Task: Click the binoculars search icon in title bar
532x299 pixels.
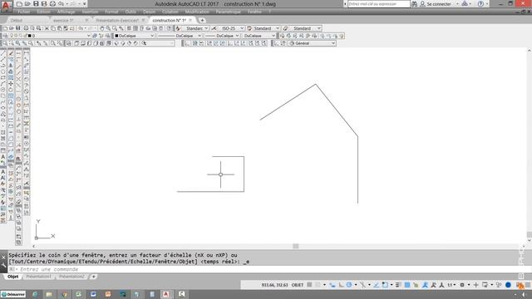Action: coord(414,4)
